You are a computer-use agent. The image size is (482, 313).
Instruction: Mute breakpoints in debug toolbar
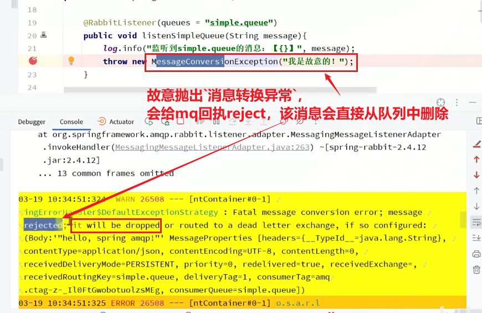[x=299, y=121]
